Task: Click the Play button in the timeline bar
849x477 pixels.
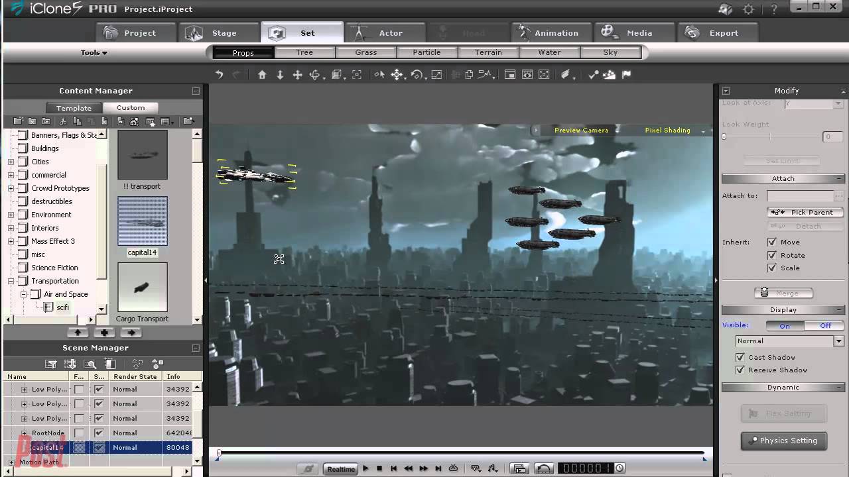Action: pos(365,468)
